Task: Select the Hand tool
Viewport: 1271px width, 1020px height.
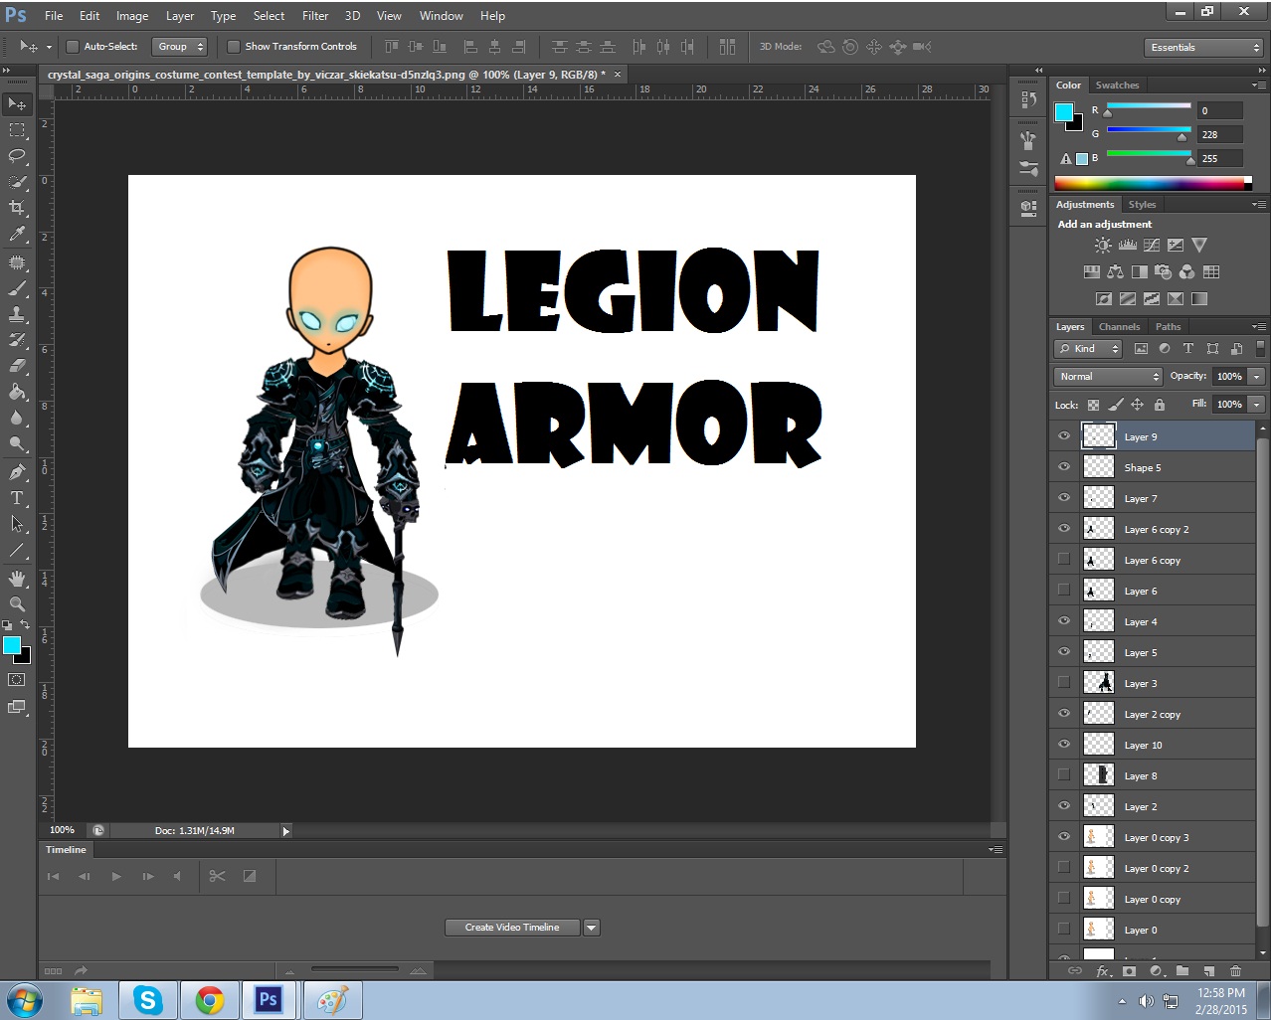Action: (x=17, y=578)
